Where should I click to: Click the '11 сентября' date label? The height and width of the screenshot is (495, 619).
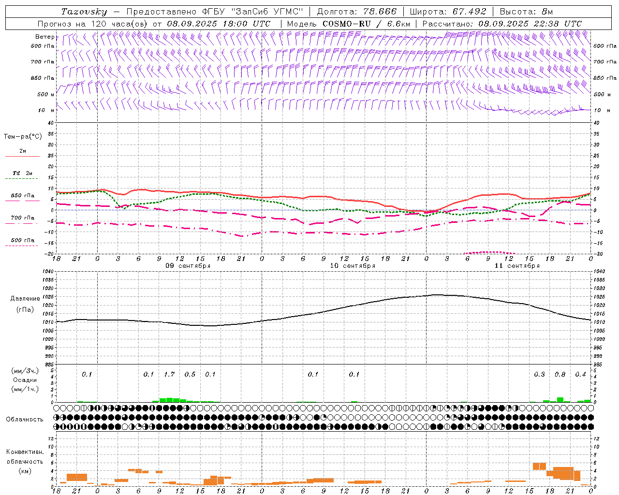point(516,266)
